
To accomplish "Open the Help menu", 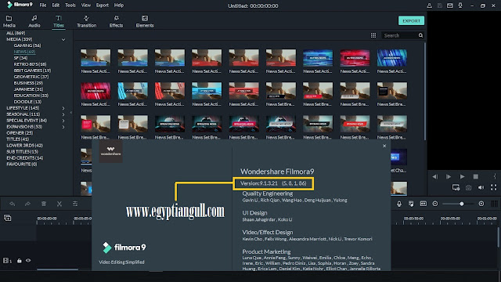I will coord(119,5).
